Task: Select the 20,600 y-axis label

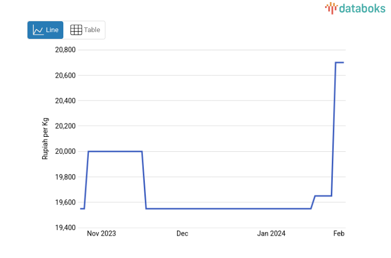Action: pyautogui.click(x=65, y=76)
